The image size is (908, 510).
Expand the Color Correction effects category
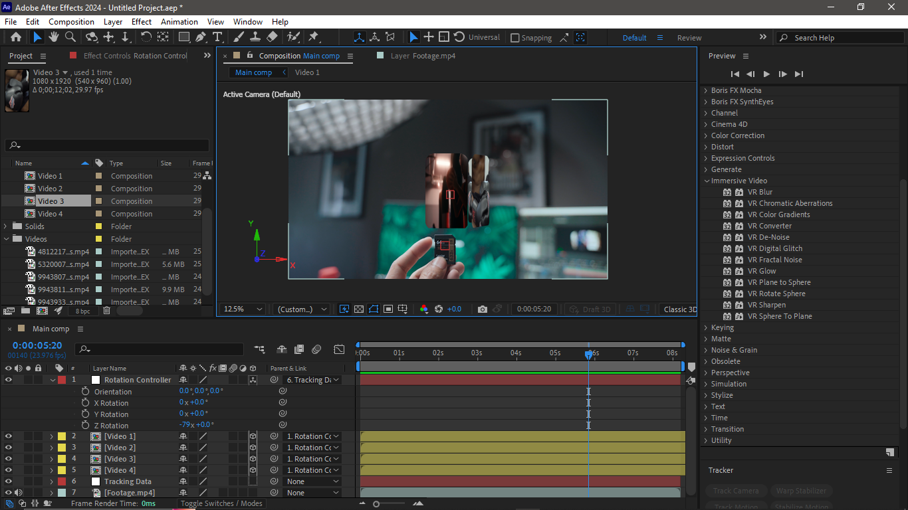point(706,135)
